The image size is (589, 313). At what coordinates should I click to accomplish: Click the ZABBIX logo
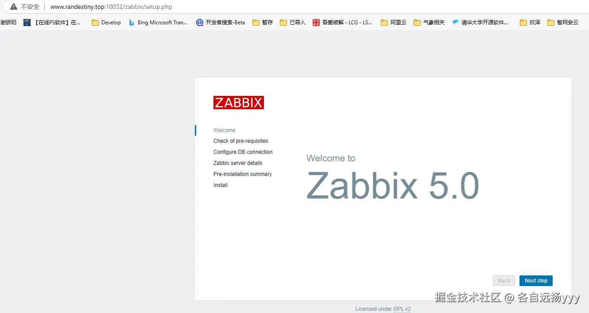(x=239, y=103)
